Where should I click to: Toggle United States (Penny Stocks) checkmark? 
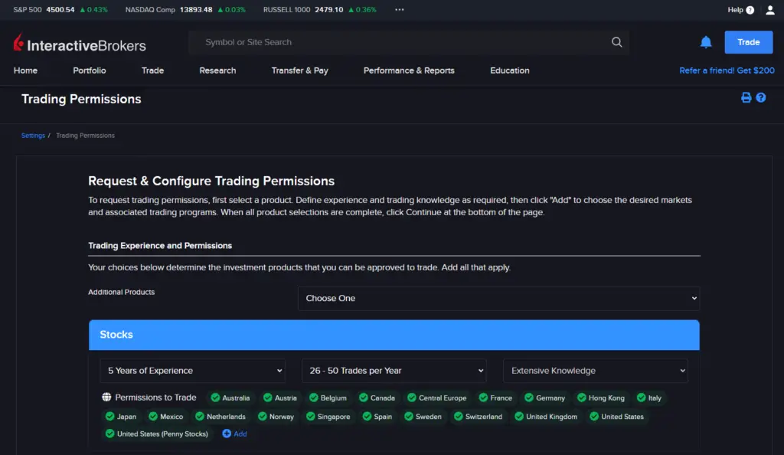pos(109,434)
